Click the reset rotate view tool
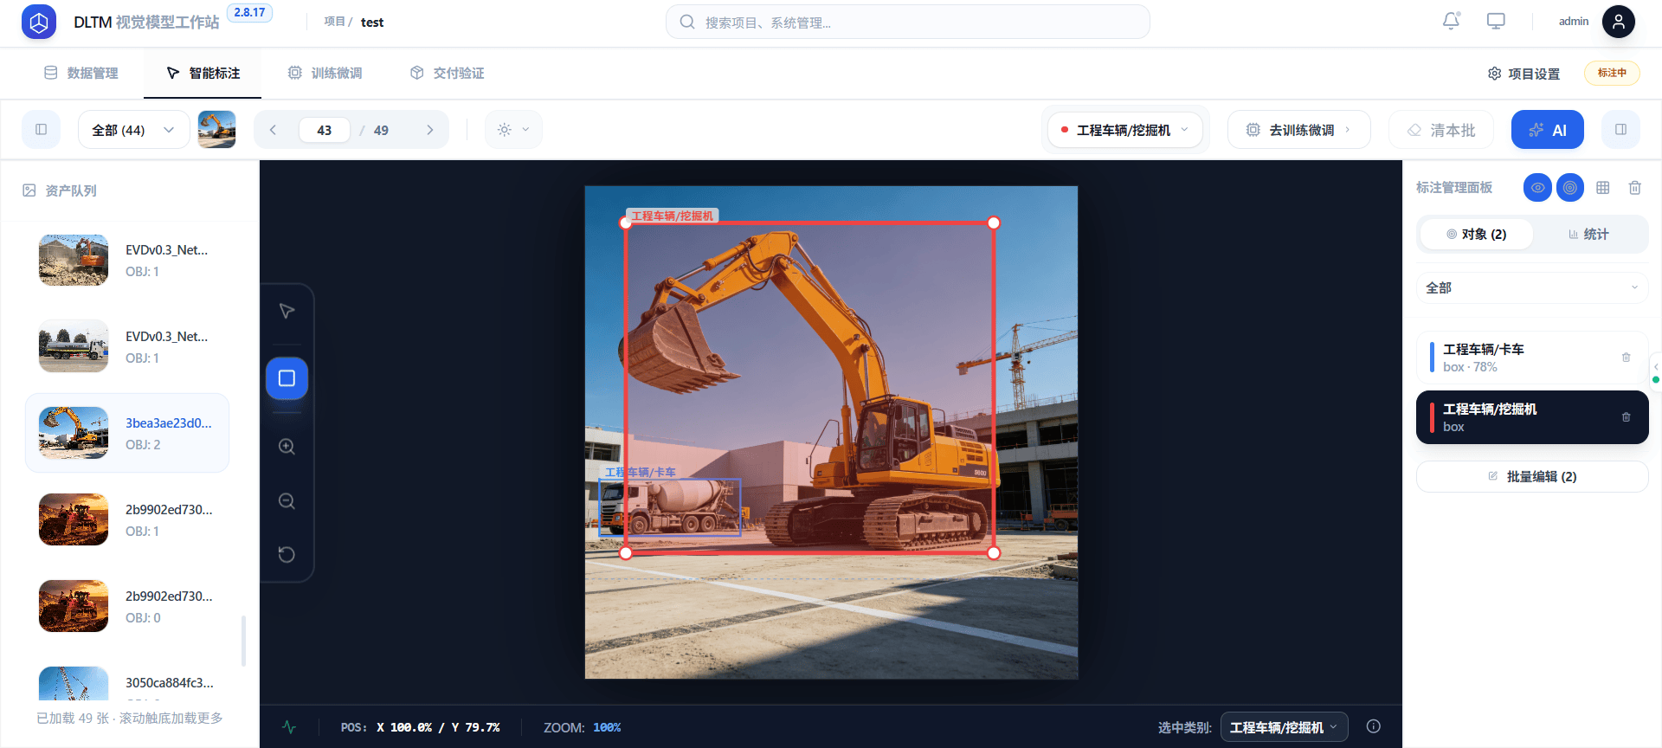This screenshot has height=748, width=1662. coord(287,554)
